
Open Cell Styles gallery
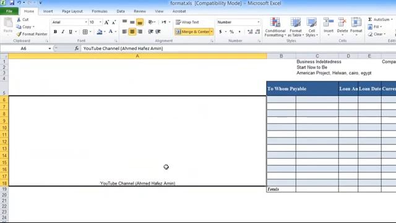pyautogui.click(x=311, y=27)
